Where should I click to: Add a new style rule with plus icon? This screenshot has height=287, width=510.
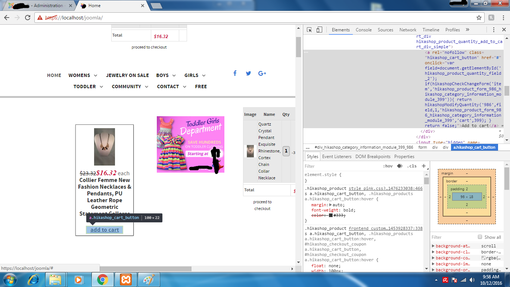(424, 166)
